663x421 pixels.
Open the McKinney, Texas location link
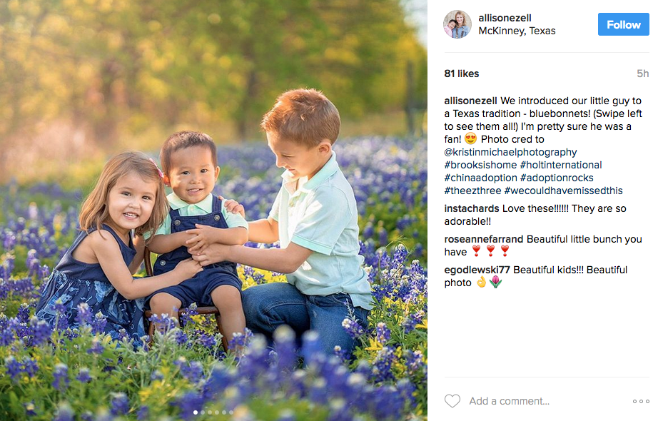coord(517,31)
